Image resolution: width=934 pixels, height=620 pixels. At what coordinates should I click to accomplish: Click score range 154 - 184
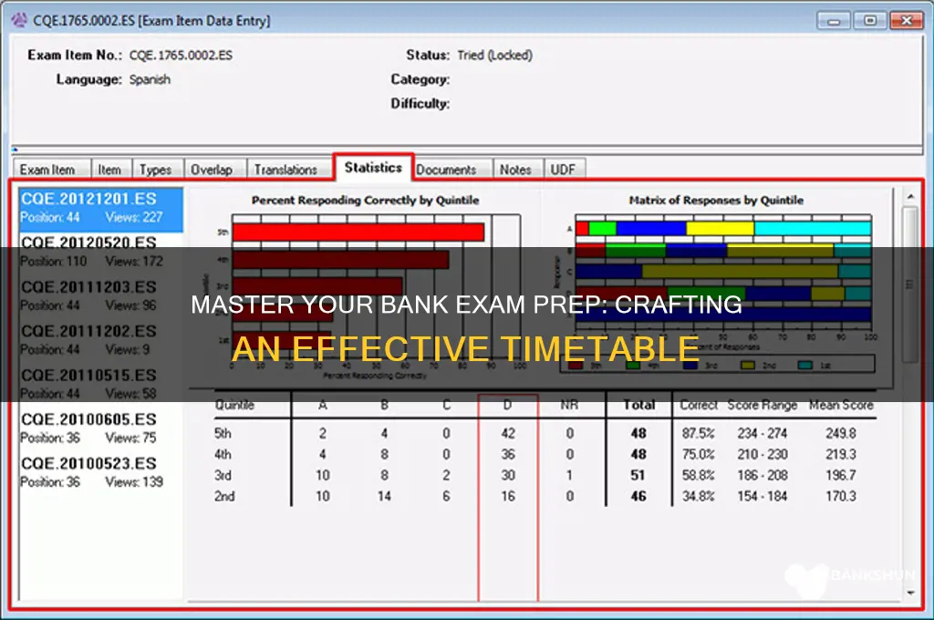(x=762, y=496)
